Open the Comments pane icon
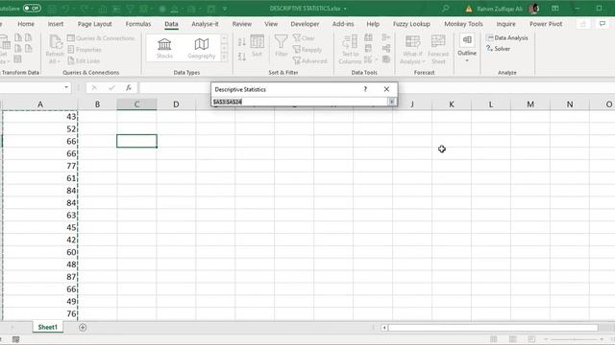Viewport: 615px width, 345px height. pos(603,24)
